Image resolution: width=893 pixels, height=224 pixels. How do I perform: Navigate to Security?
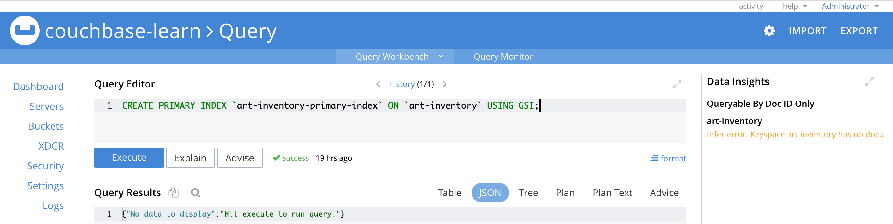45,166
